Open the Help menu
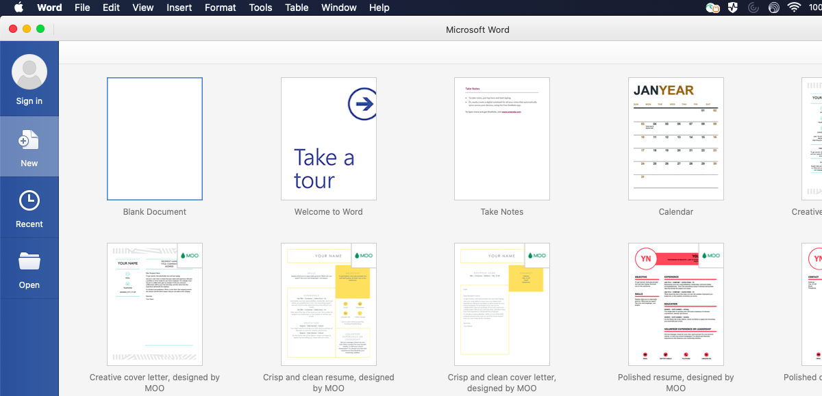This screenshot has height=396, width=822. [x=379, y=8]
